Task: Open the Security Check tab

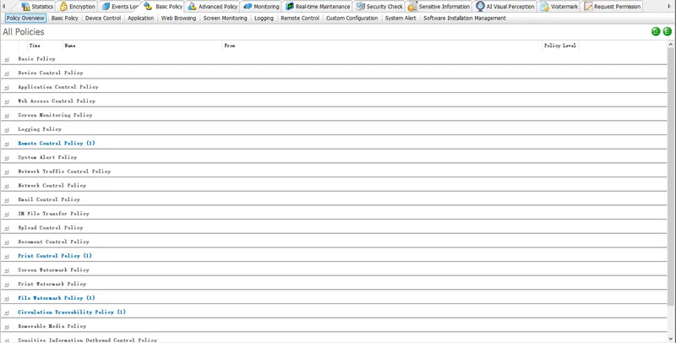Action: tap(379, 7)
